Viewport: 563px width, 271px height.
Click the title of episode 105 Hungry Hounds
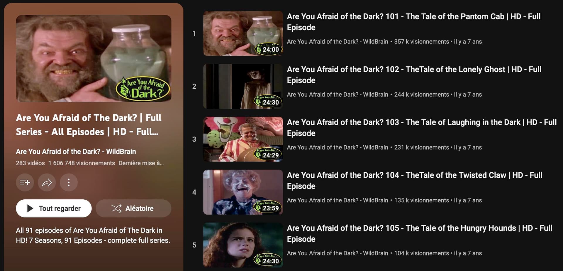coord(420,233)
